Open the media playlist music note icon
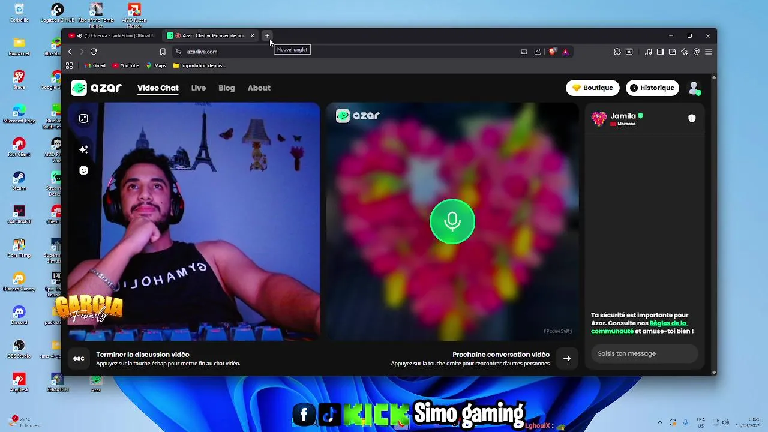 click(x=648, y=52)
